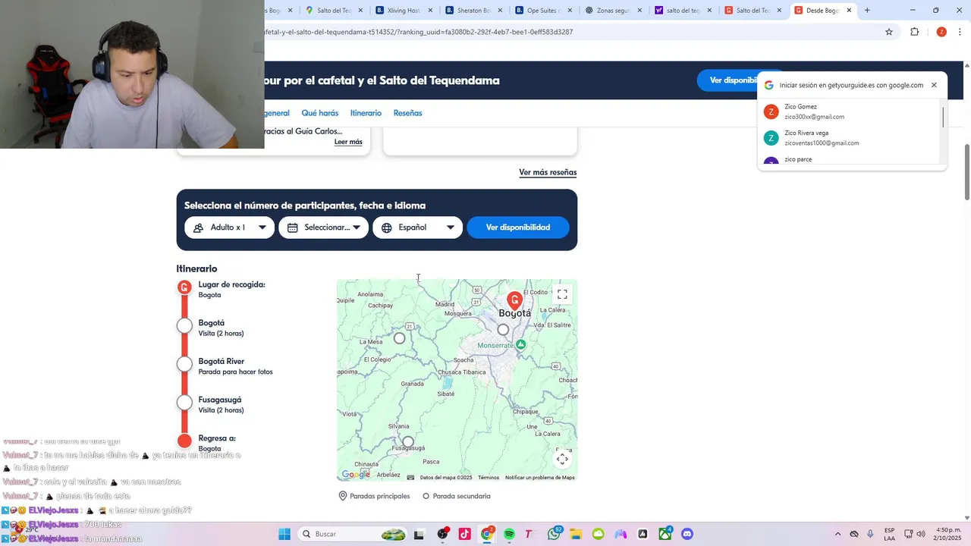Click the Google logo on the map
This screenshot has height=546, width=971.
(x=356, y=475)
